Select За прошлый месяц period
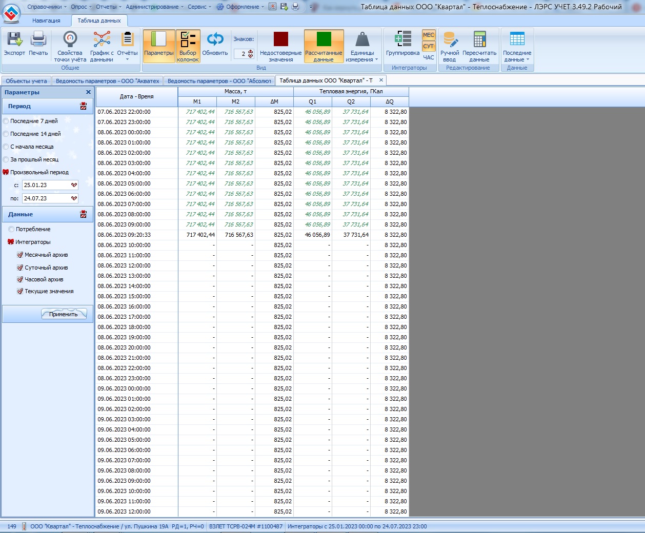645x533 pixels. point(31,159)
